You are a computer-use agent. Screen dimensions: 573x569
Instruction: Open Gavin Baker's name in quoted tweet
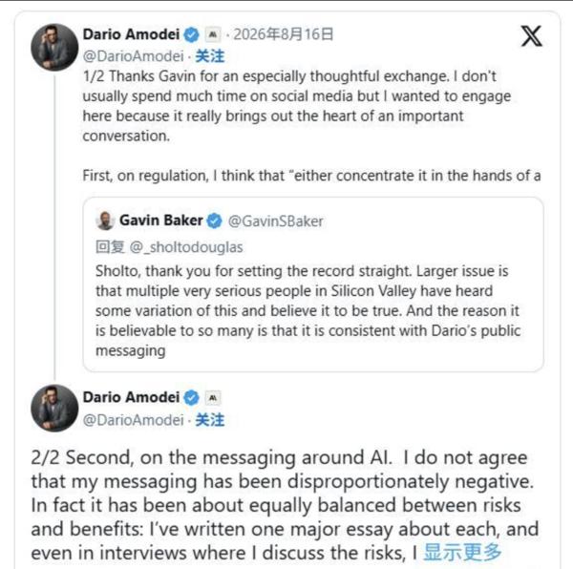click(161, 221)
